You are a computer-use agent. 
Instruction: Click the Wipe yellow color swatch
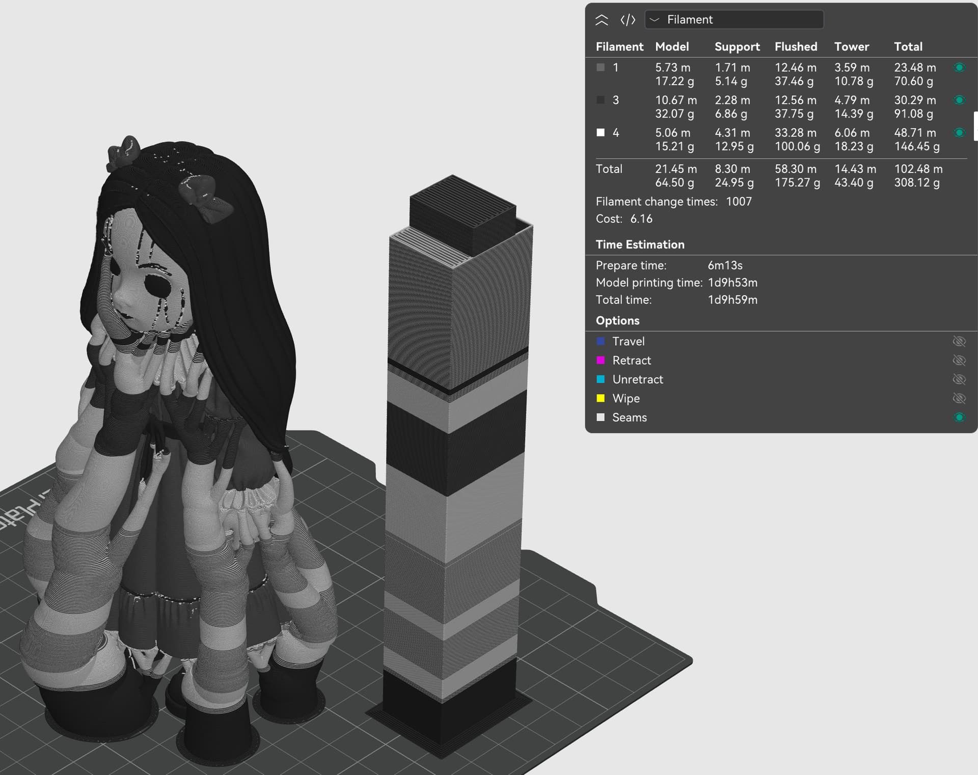(x=601, y=398)
